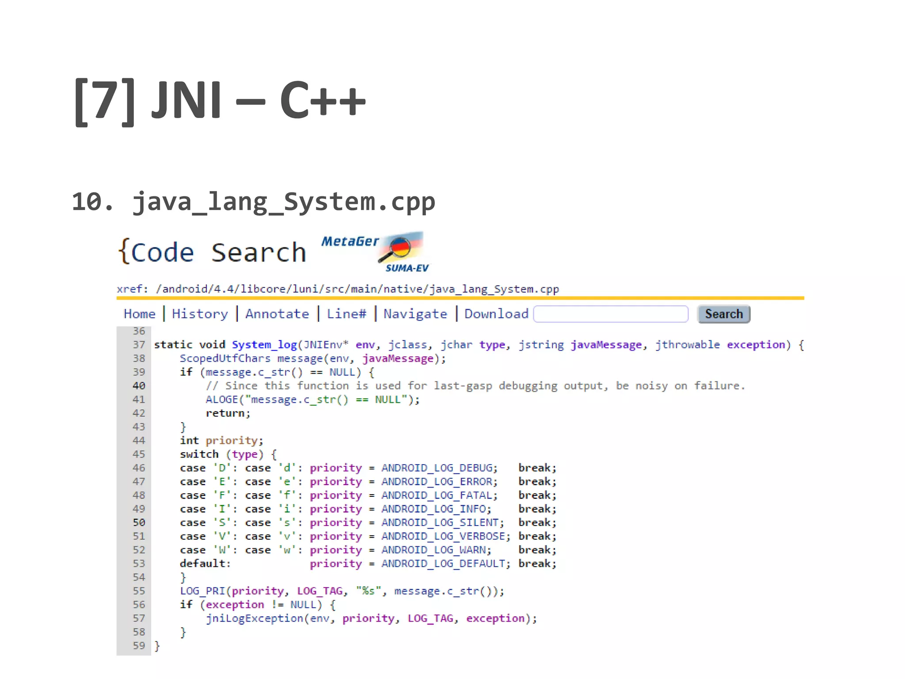Click the 'int priority' declaration on line 44
The width and height of the screenshot is (905, 679).
(221, 441)
